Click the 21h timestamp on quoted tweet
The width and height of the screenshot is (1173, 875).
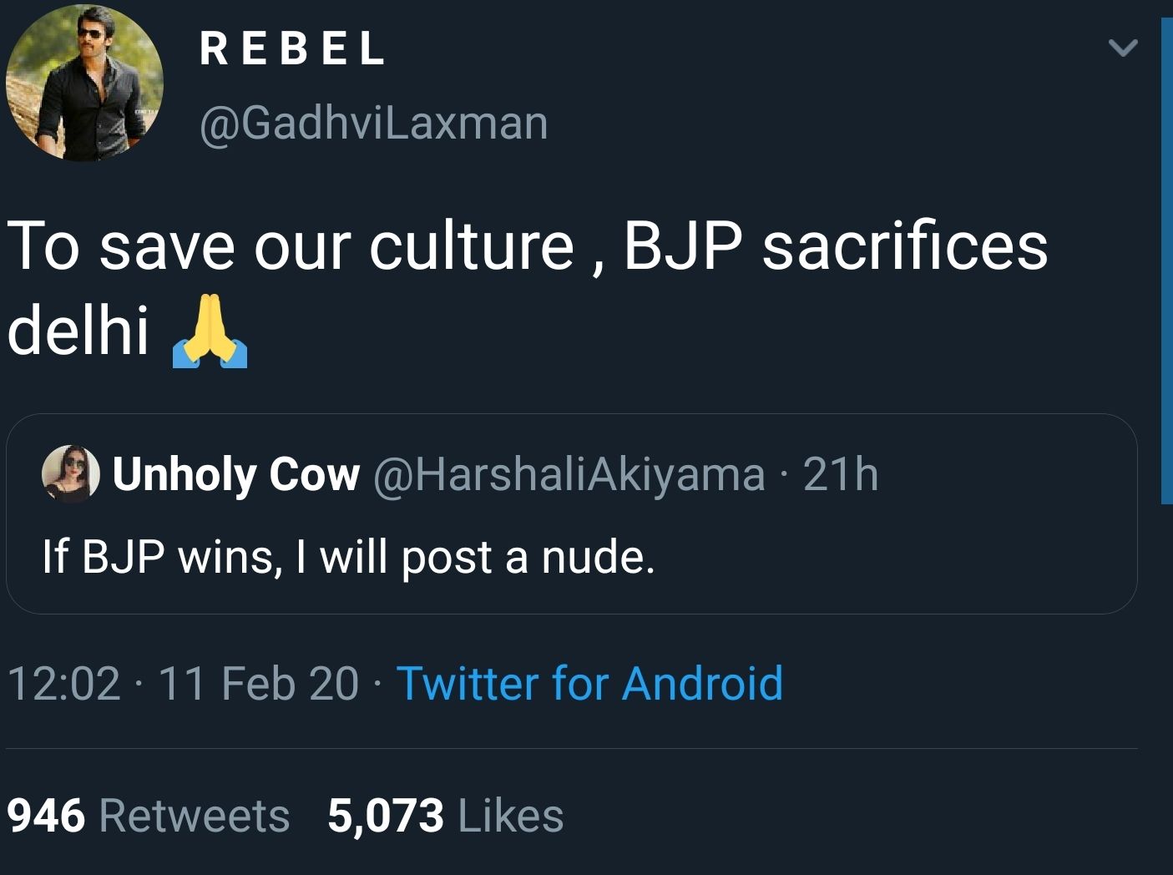(x=841, y=474)
